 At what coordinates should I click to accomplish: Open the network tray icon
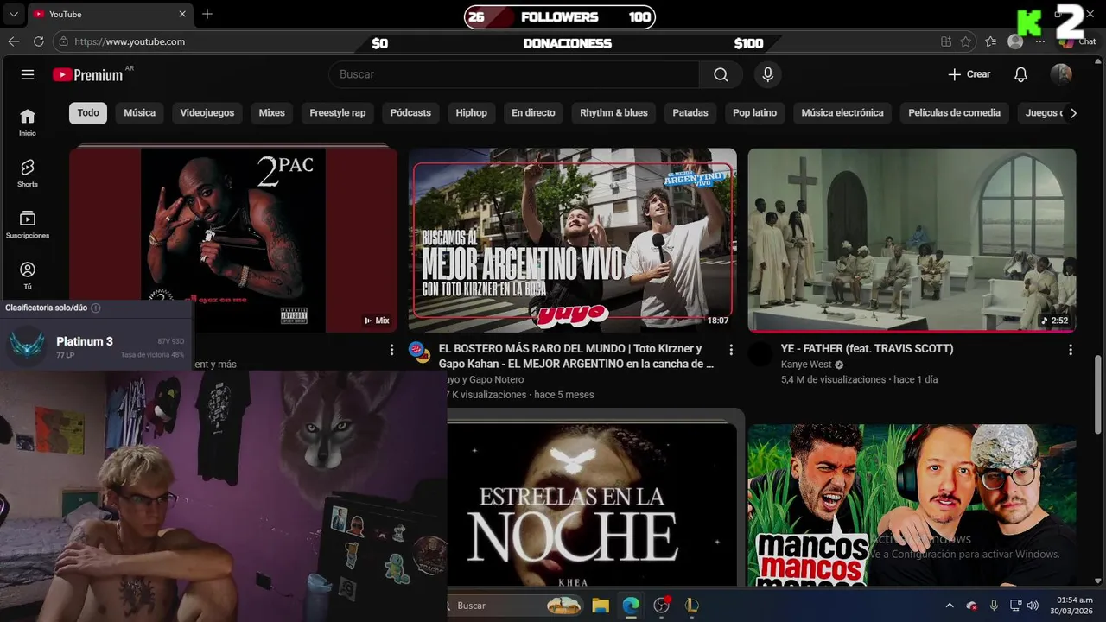[x=1015, y=606]
